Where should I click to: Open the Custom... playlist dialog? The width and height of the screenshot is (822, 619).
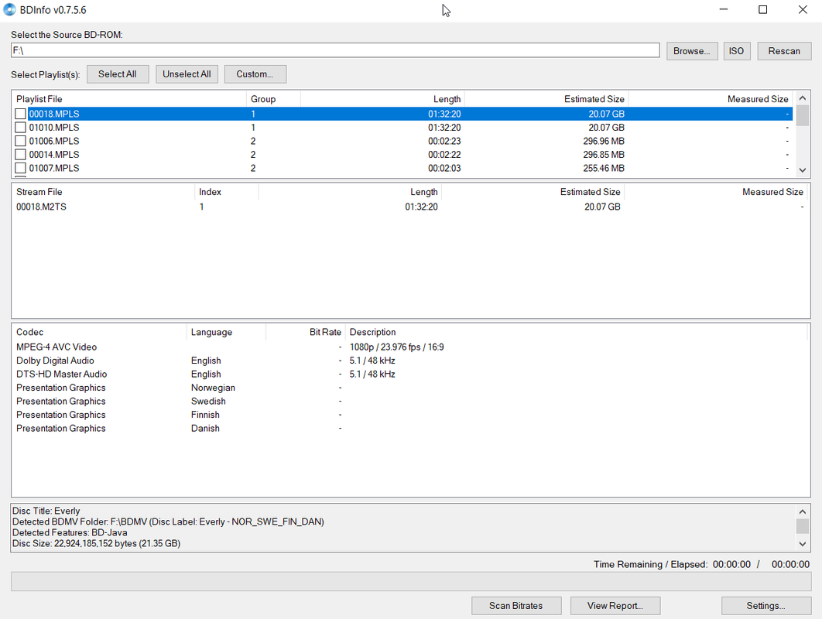pyautogui.click(x=255, y=74)
